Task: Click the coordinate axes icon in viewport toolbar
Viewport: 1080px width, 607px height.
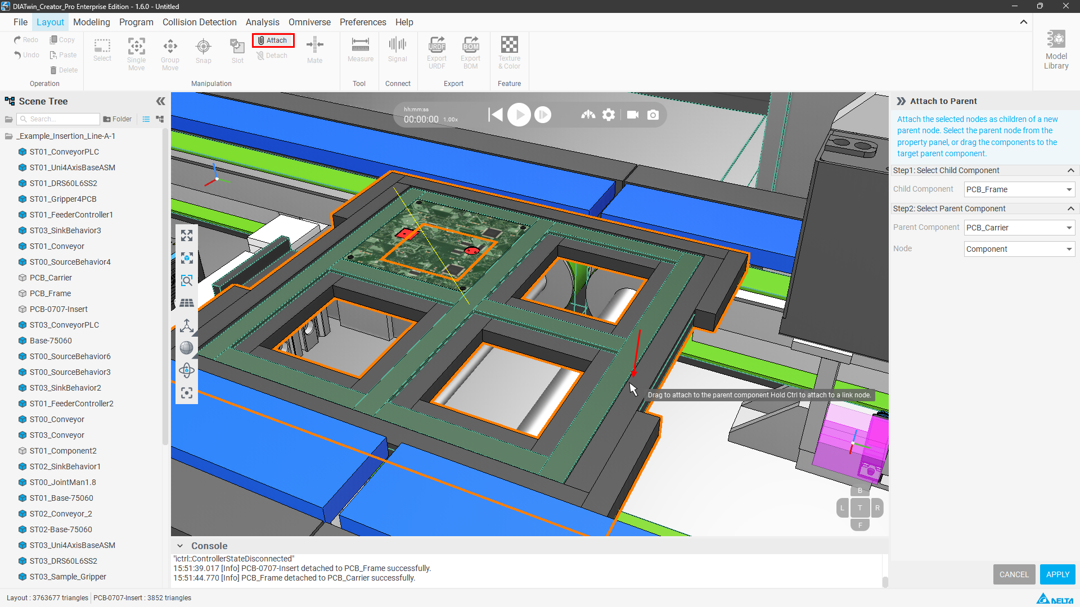Action: 187,325
